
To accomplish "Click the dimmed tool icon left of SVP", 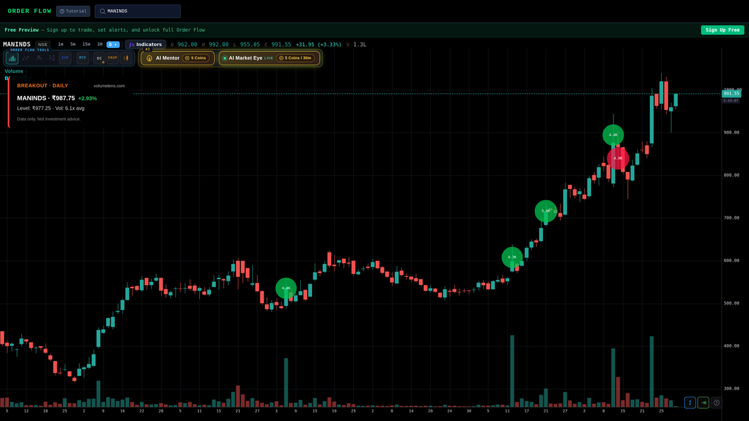I will point(52,58).
